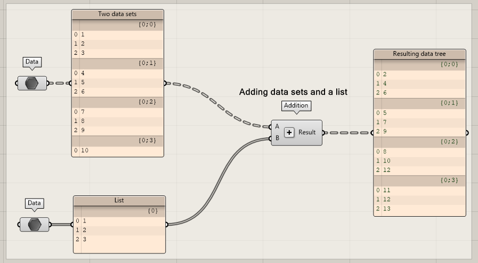The width and height of the screenshot is (478, 263).
Task: Click the {0;0} branch header in Two data sets
Action: point(147,24)
